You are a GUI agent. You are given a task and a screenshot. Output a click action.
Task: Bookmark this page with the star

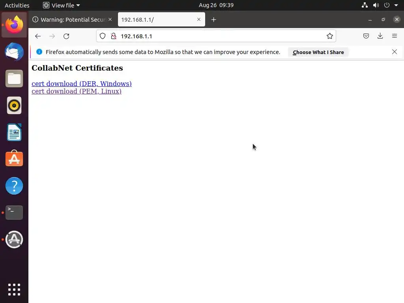coord(329,36)
